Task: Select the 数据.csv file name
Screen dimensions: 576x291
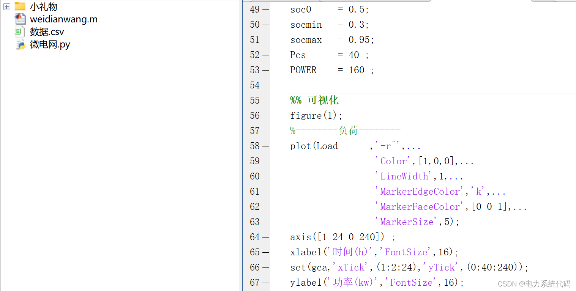Action: coord(47,32)
